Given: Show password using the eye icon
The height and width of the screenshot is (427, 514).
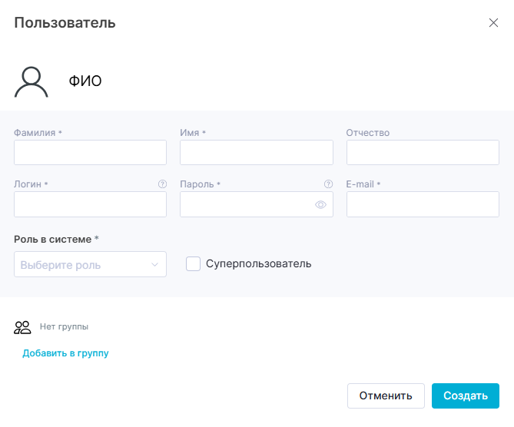Looking at the screenshot, I should [x=320, y=205].
